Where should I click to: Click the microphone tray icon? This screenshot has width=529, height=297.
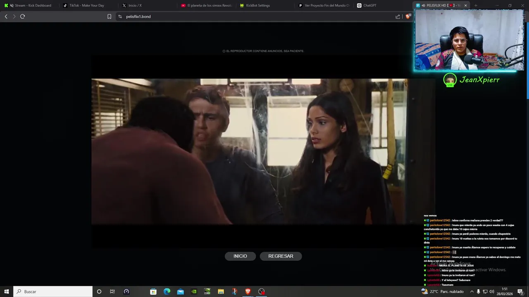[479, 291]
